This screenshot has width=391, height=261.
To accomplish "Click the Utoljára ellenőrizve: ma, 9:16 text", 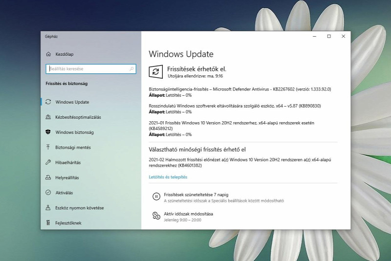I will (195, 76).
